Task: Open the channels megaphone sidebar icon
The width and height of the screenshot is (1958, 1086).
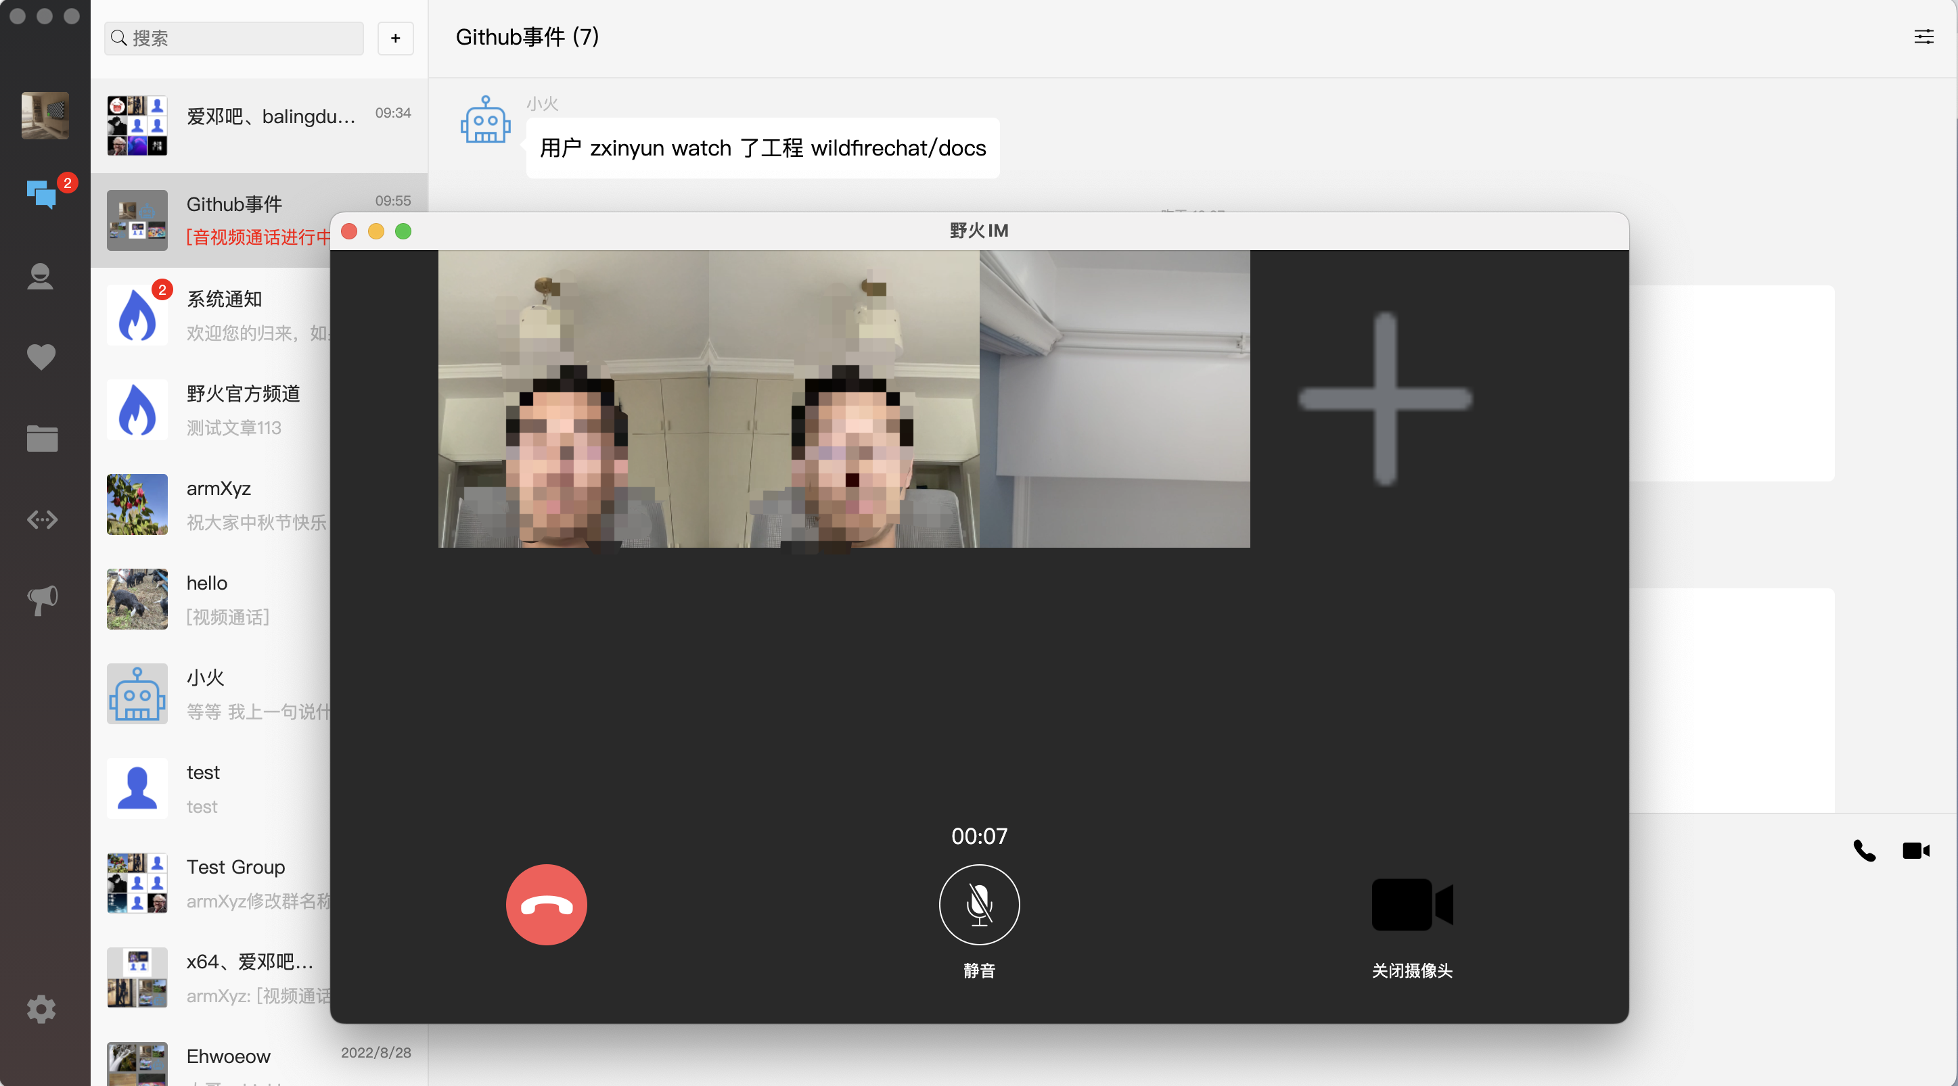Action: (41, 600)
